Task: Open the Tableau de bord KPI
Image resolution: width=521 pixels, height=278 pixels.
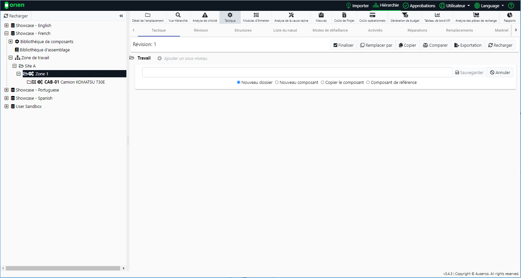Action: pos(437,17)
